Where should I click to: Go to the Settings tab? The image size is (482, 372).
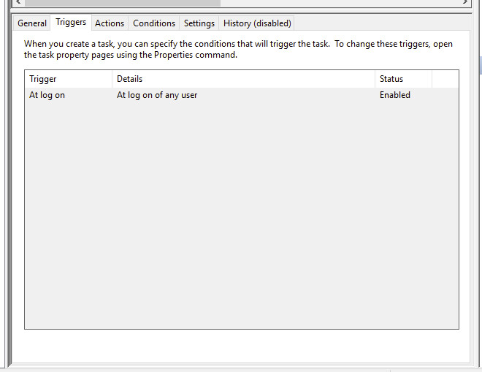click(199, 23)
